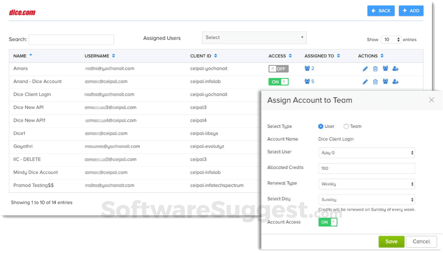The width and height of the screenshot is (443, 253).
Task: Click the Add button
Action: (411, 11)
